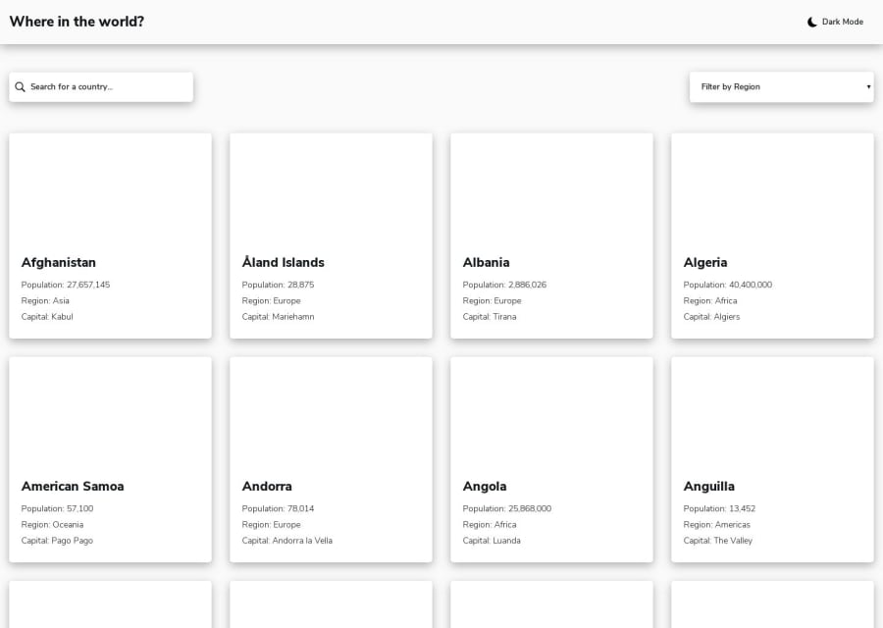The image size is (883, 628).
Task: Click the Angola flag image area
Action: (551, 412)
